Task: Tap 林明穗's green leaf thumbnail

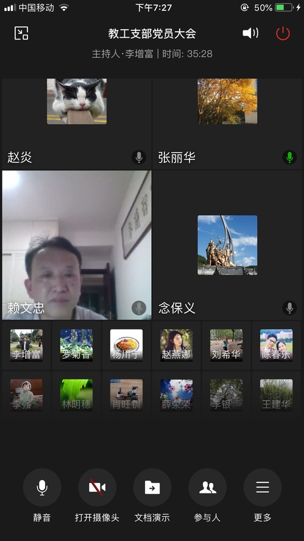Action: coord(76,395)
